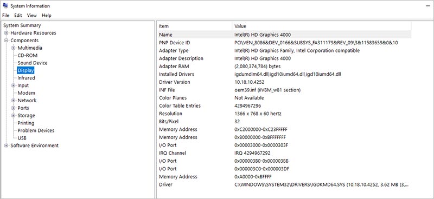Expand the Ports node
Screen dimensions: 434x199
click(x=13, y=108)
